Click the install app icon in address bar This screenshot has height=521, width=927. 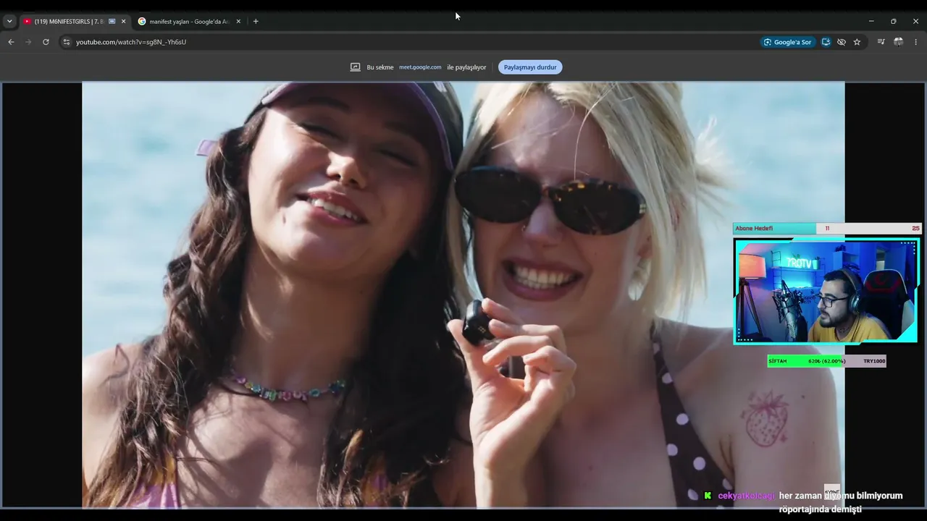pos(826,42)
